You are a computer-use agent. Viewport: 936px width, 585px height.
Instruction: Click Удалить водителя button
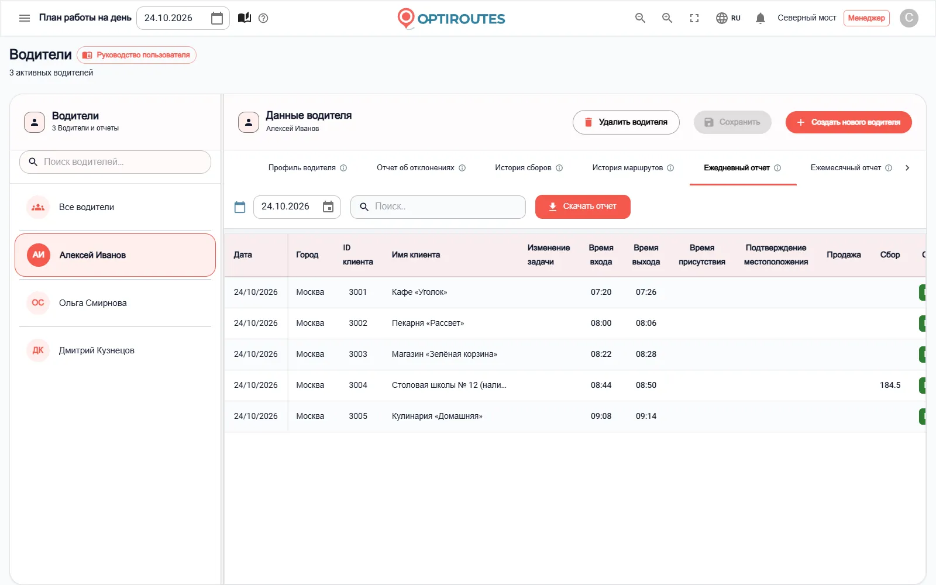coord(626,122)
